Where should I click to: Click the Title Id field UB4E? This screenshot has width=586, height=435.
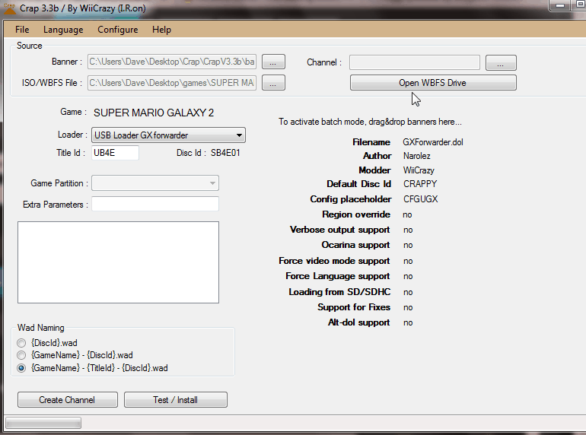click(x=115, y=153)
